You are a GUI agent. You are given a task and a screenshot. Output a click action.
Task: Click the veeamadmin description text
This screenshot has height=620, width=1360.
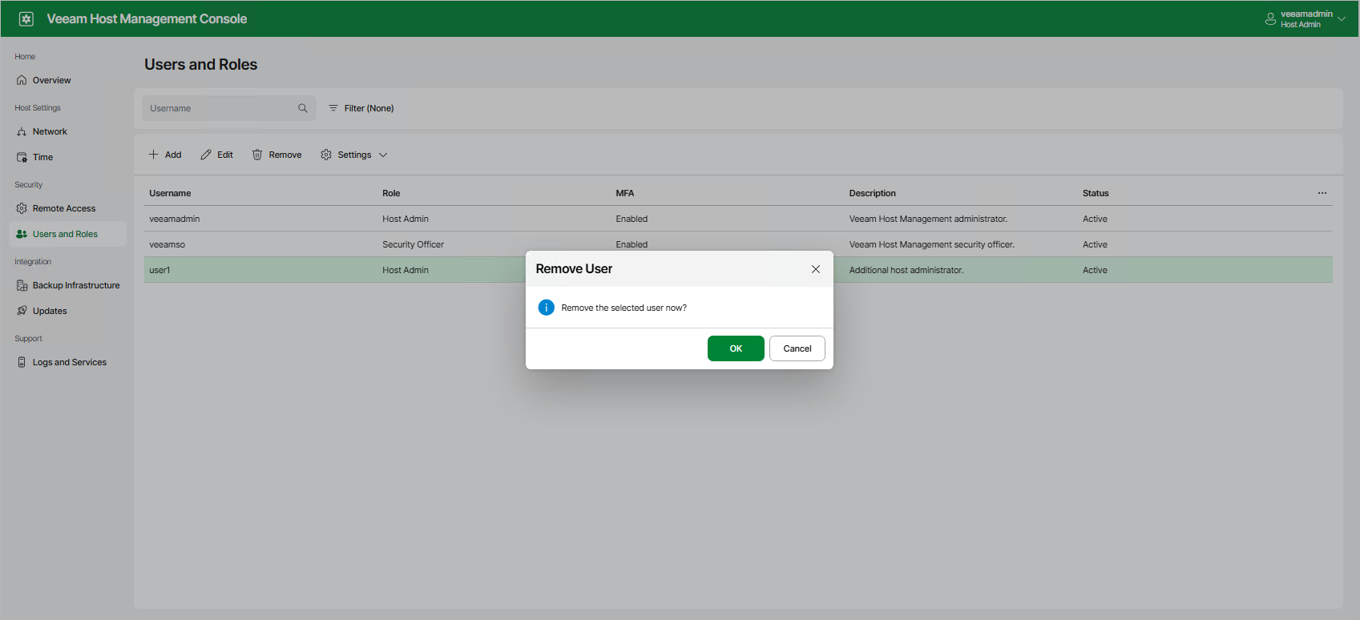pyautogui.click(x=929, y=219)
